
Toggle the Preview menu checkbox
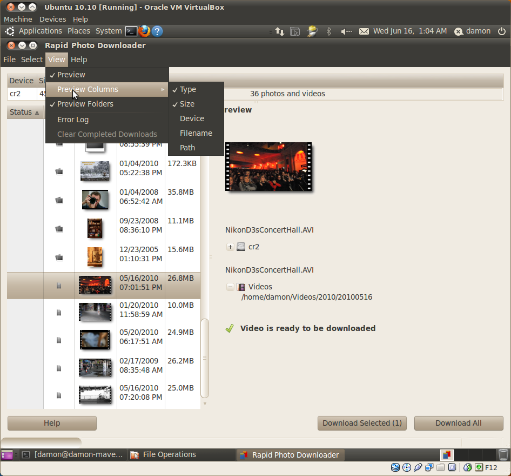tap(71, 75)
